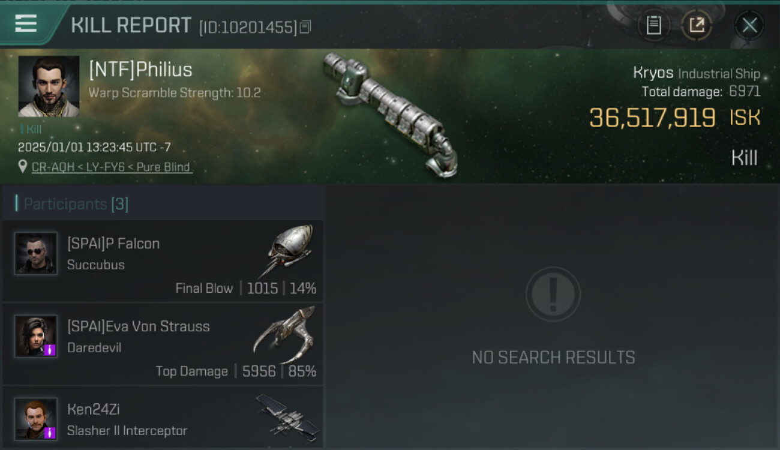Click the clipboard copy report icon
The height and width of the screenshot is (450, 780).
[x=653, y=25]
